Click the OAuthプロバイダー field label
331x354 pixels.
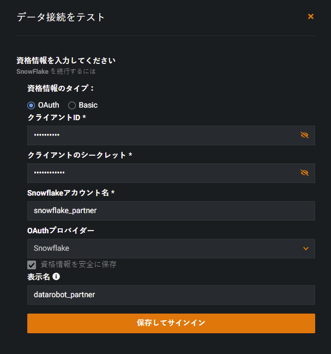61,231
